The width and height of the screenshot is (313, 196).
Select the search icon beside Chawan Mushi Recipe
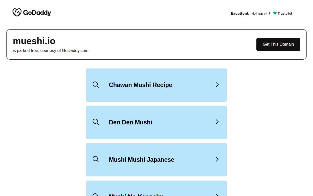pyautogui.click(x=96, y=85)
